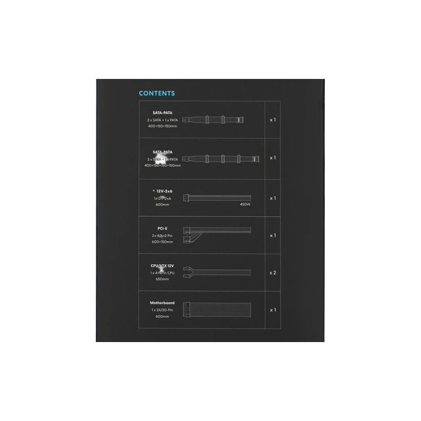421x421 pixels.
Task: Click the '1 x 24/20-Pin' text
Action: 162,310
